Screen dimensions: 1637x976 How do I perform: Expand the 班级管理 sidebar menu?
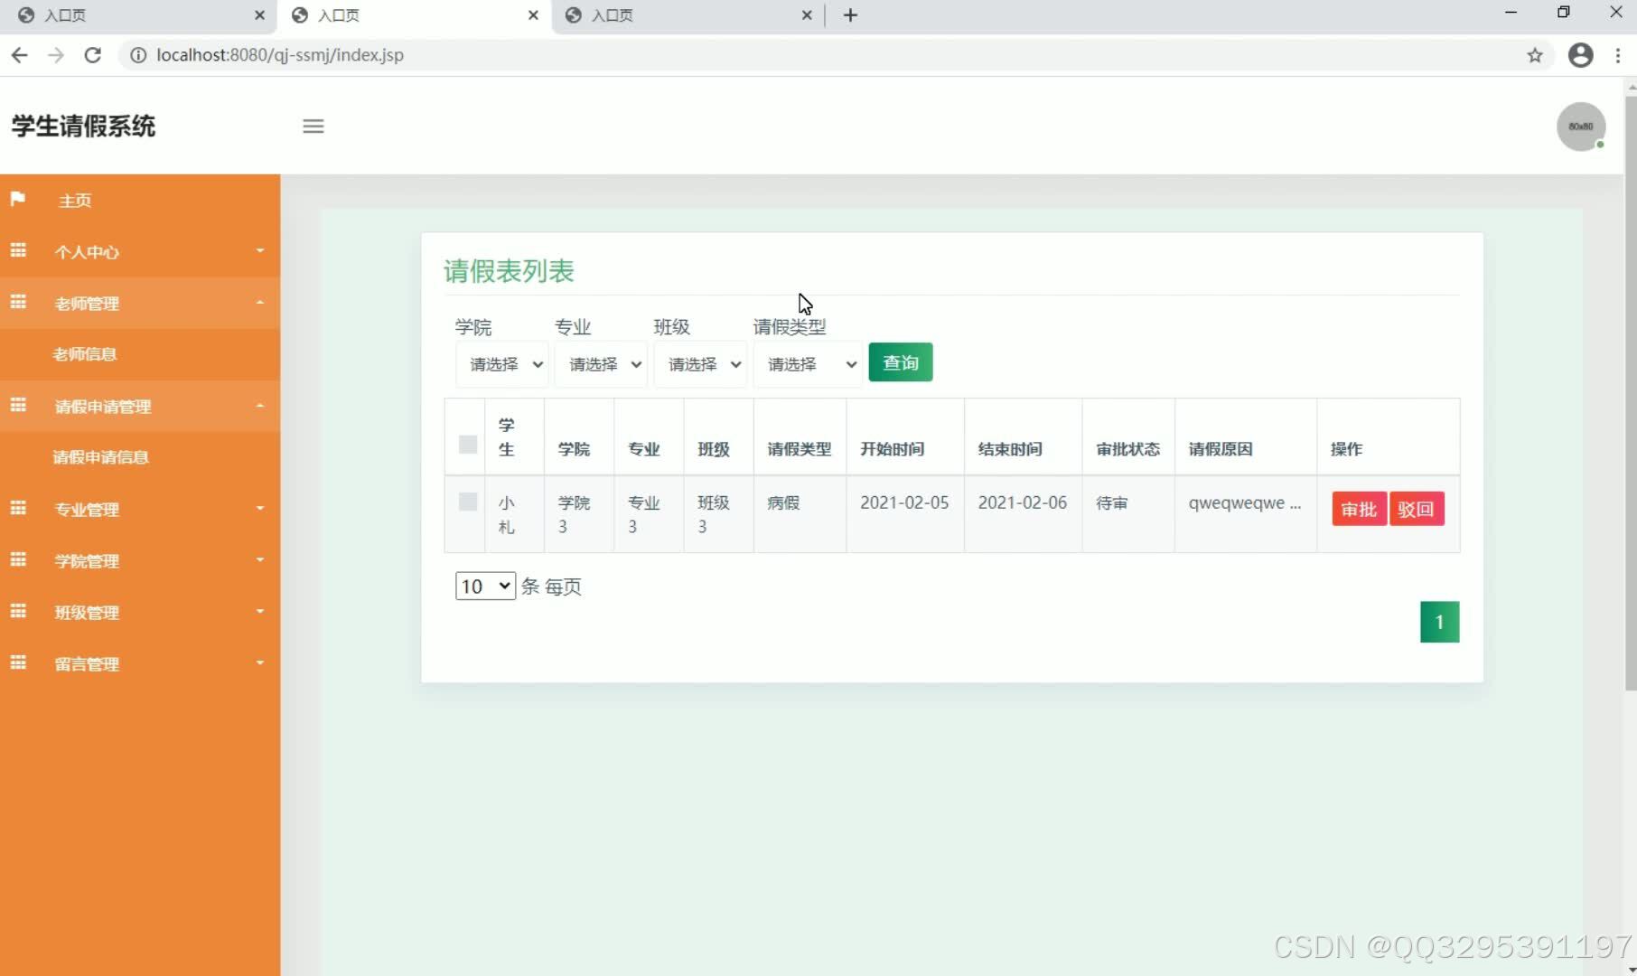point(140,612)
